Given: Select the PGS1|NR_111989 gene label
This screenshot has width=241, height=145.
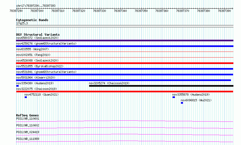Looking at the screenshot, I should [x=28, y=139].
